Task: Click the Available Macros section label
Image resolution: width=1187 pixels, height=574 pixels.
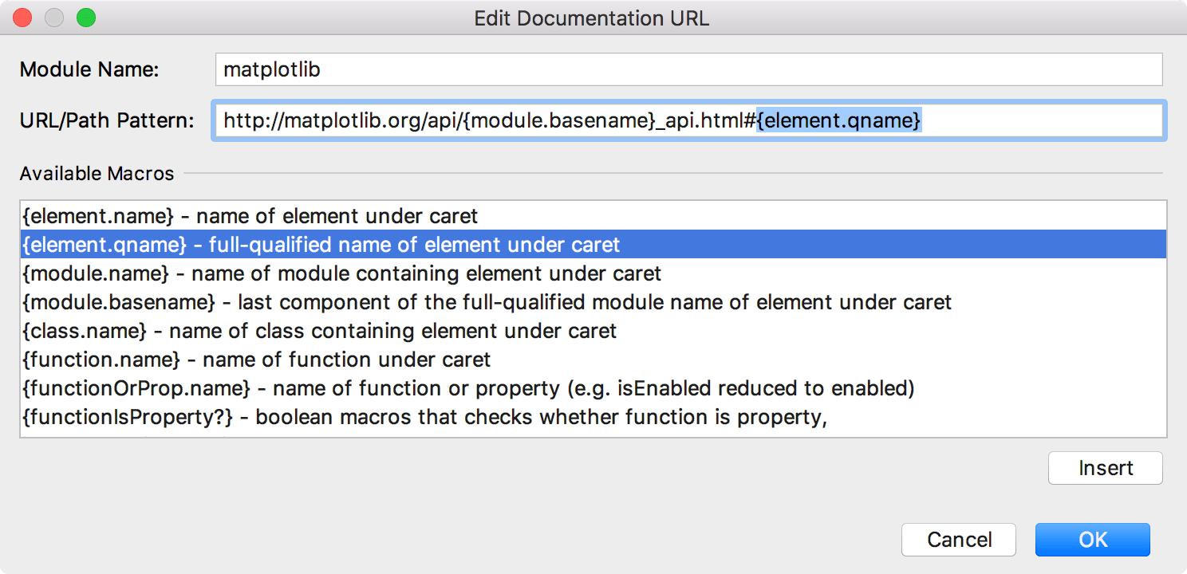Action: [96, 173]
